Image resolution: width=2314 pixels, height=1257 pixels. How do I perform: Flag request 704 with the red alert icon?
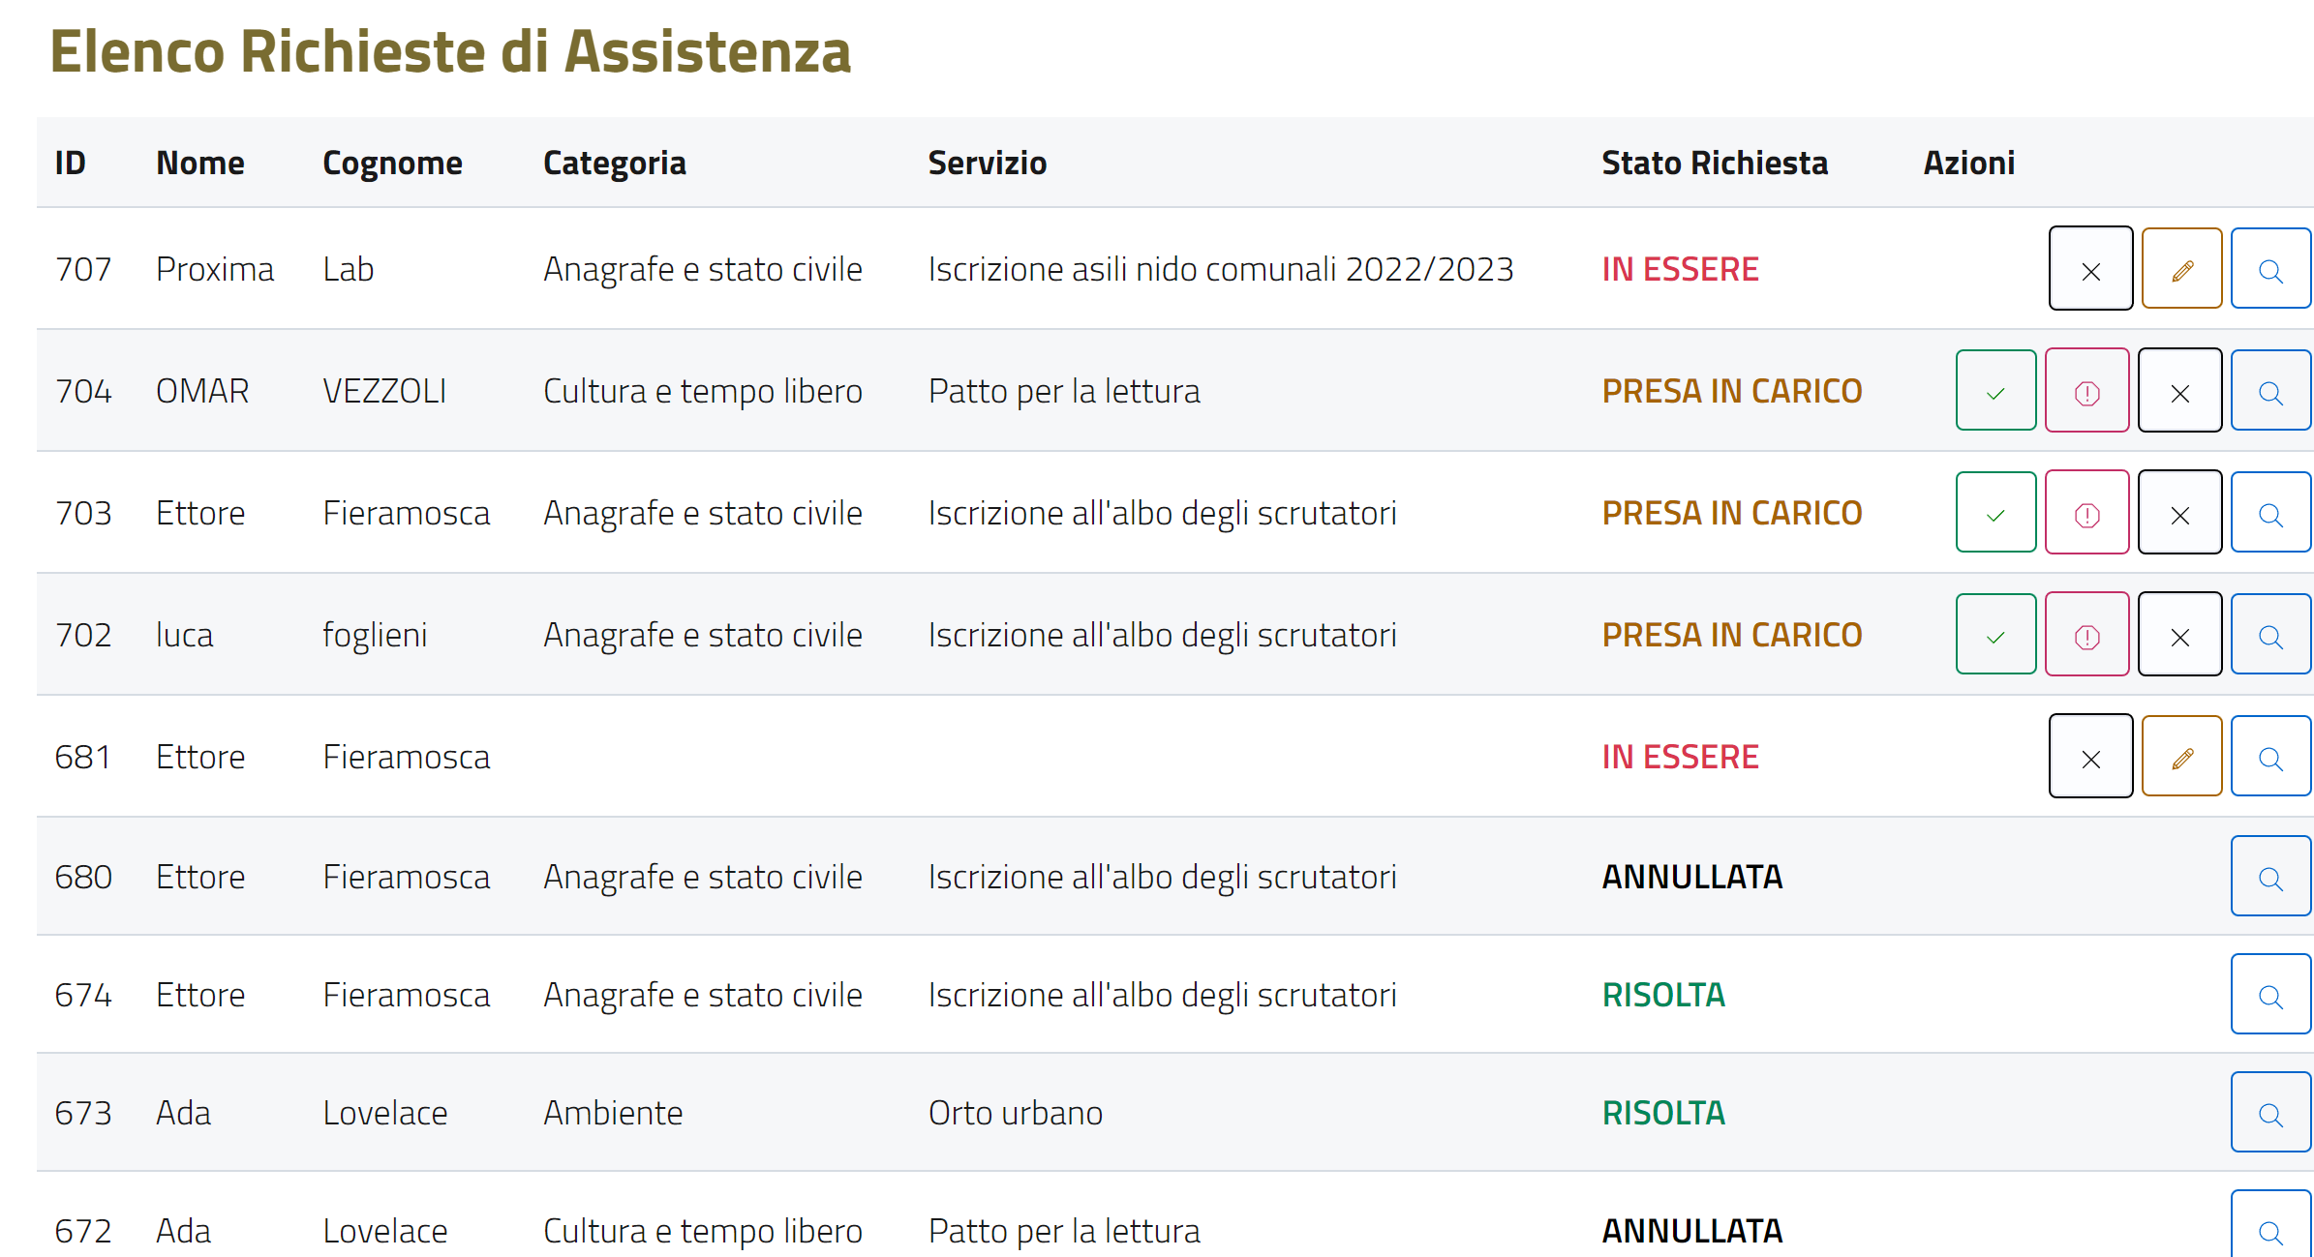pyautogui.click(x=2086, y=391)
